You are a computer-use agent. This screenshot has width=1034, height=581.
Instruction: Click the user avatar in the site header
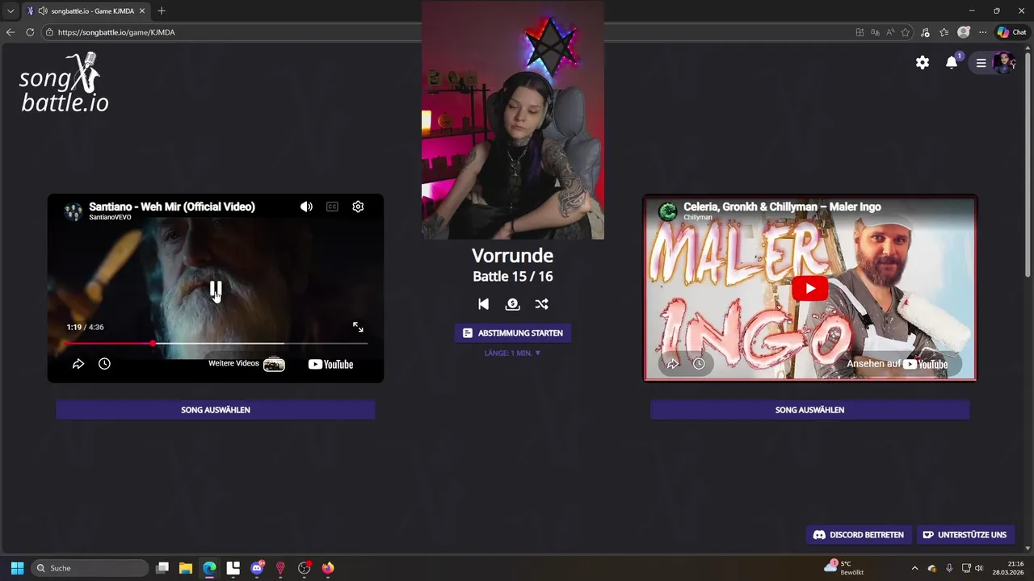1003,62
